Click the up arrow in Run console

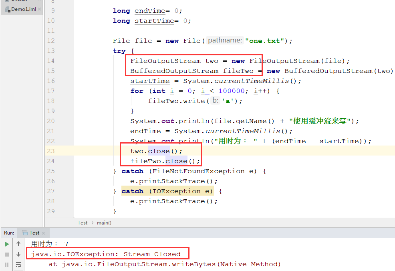(18, 244)
